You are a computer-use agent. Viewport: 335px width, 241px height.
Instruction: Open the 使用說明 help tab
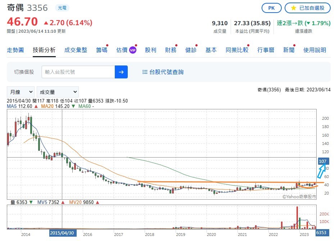[x=314, y=50]
